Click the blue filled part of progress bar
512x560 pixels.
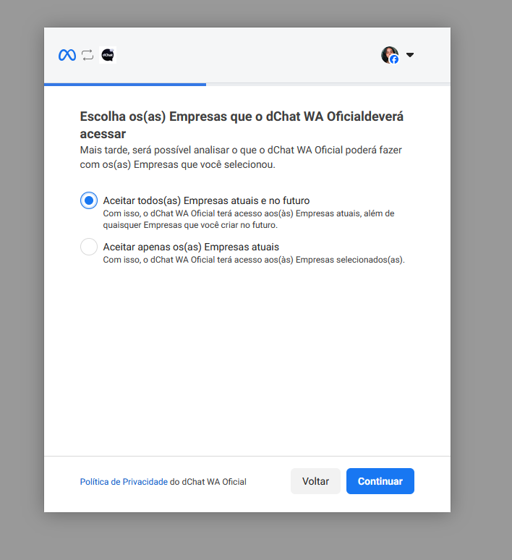coord(124,85)
